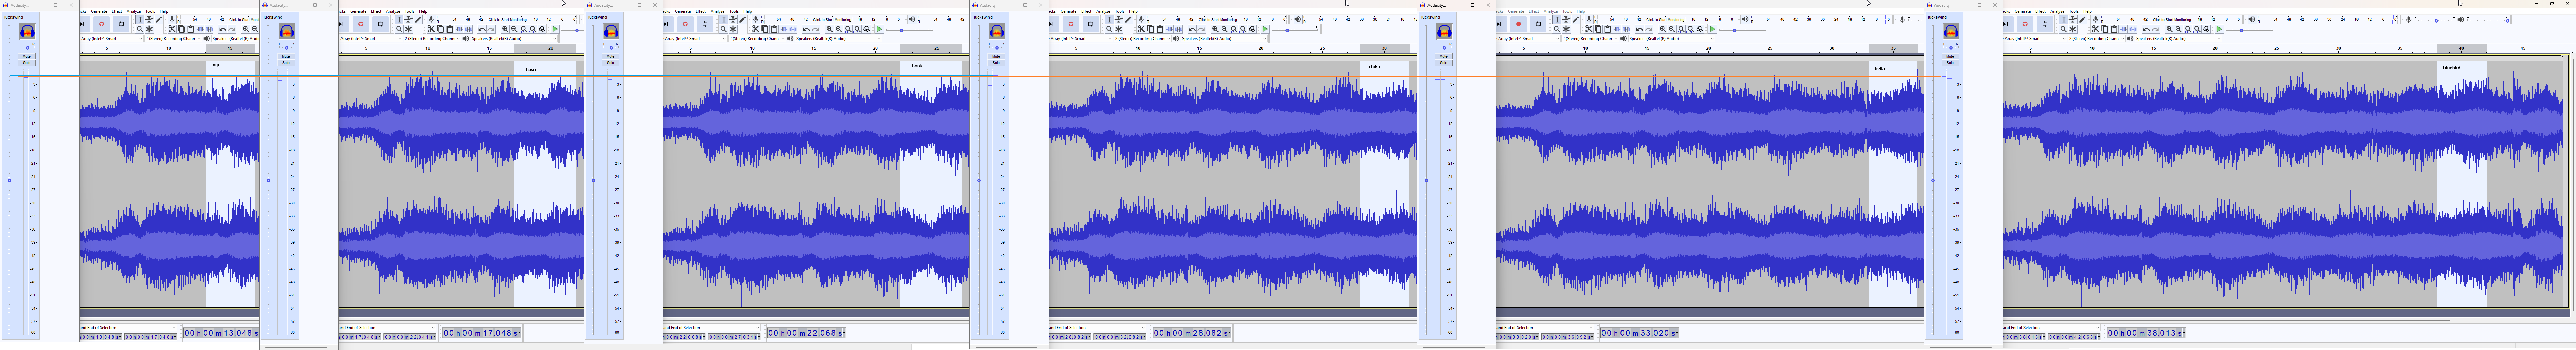Zoom out using the honk window magnifier
This screenshot has width=2576, height=350.
coord(839,29)
